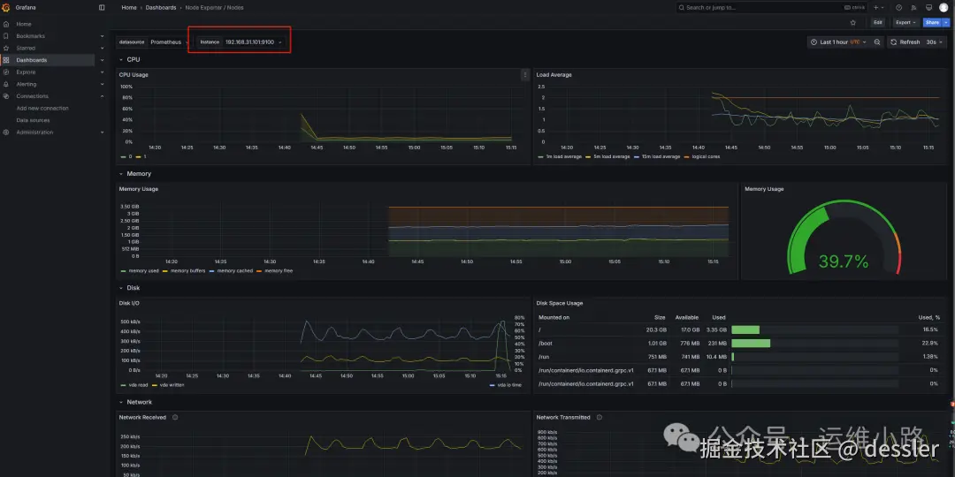Viewport: 955px width, 477px height.
Task: Open the Last 1 hour time picker
Action: pyautogui.click(x=838, y=42)
